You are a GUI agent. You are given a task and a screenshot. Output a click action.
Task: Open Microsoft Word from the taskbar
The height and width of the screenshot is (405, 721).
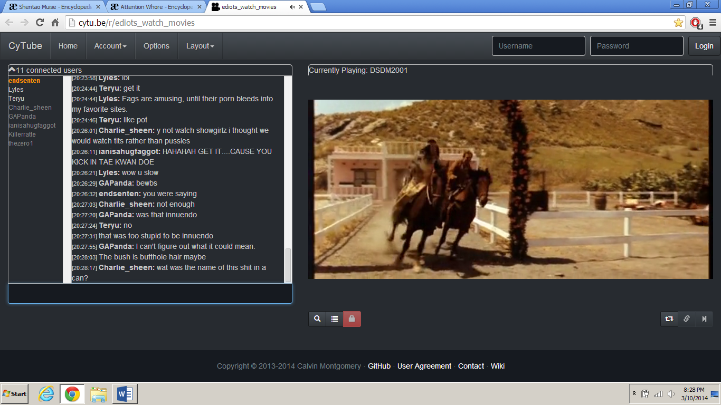(x=125, y=394)
